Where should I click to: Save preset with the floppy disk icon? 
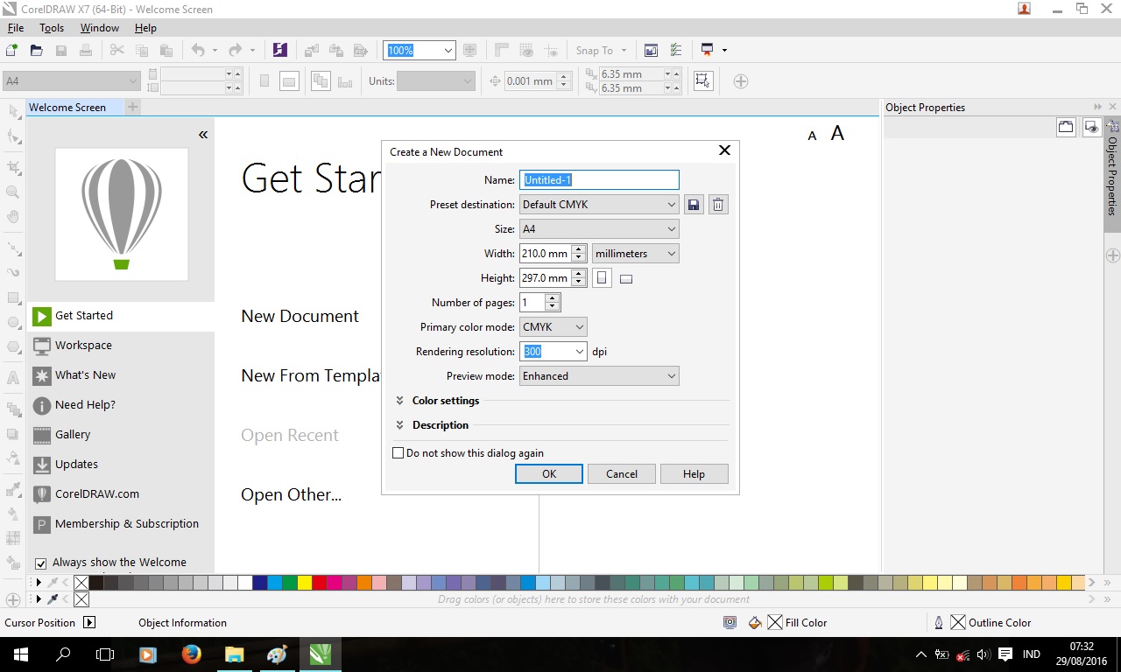(694, 205)
